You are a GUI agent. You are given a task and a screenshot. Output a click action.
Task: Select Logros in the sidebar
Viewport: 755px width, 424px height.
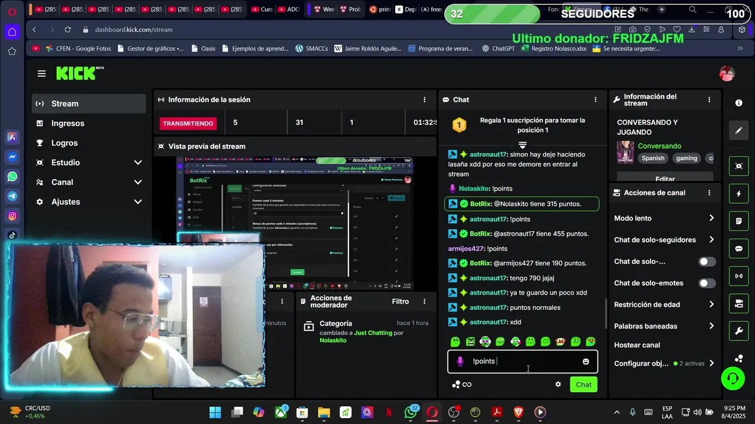click(x=88, y=143)
